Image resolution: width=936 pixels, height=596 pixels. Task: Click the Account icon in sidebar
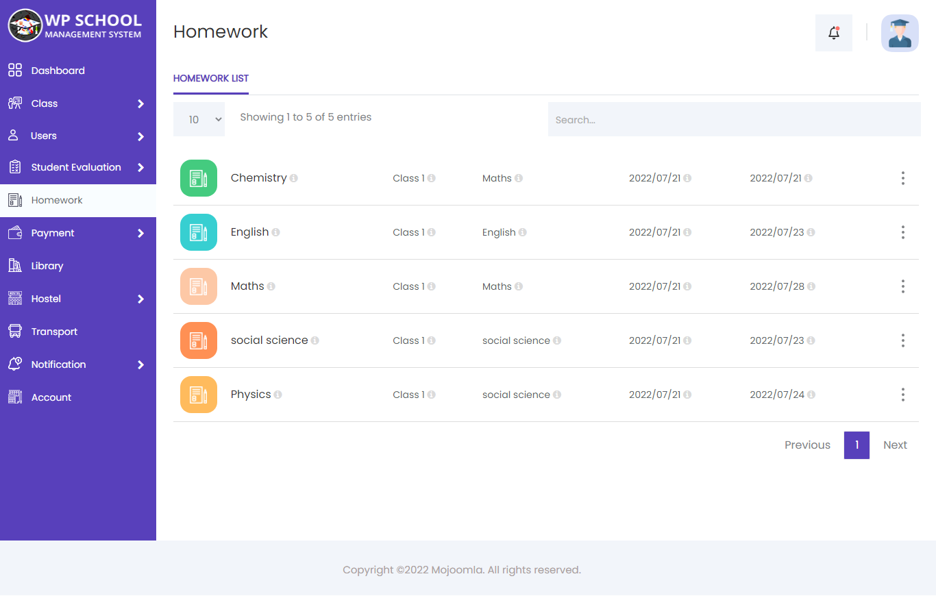[x=15, y=397]
